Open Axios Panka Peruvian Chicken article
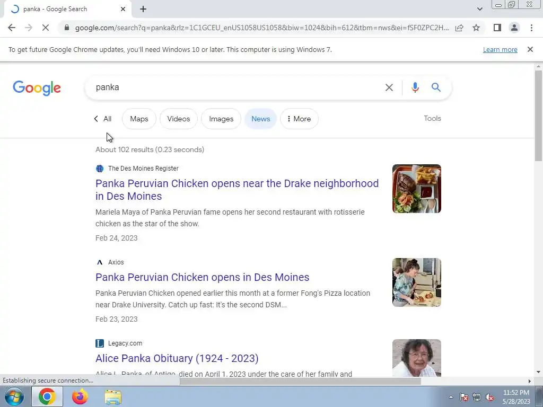The image size is (543, 407). (x=202, y=277)
